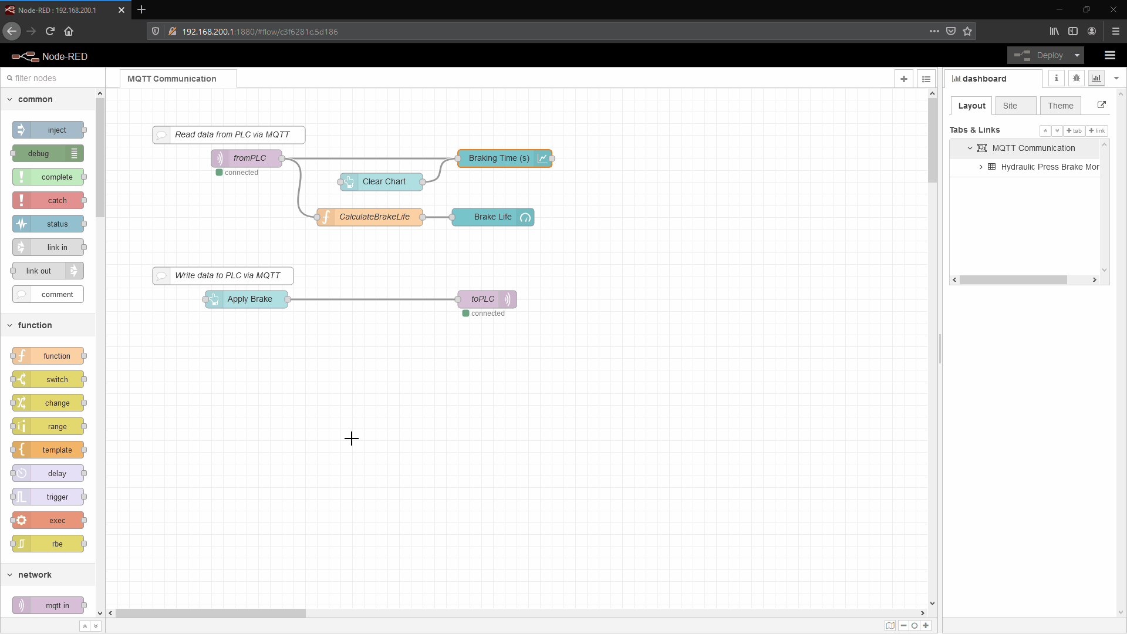Screen dimensions: 1127x634
Task: Show the list of flows
Action: pyautogui.click(x=926, y=79)
